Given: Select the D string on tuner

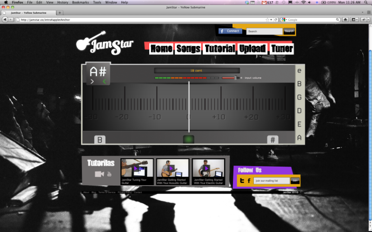Looking at the screenshot, I should pos(299,110).
